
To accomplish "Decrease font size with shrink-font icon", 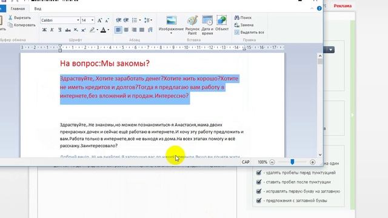I will click(107, 21).
